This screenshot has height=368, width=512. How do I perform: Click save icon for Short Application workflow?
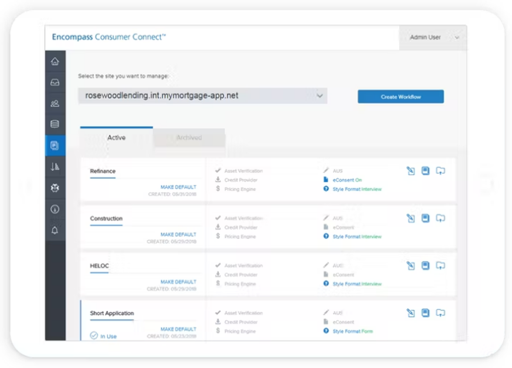[x=425, y=313]
